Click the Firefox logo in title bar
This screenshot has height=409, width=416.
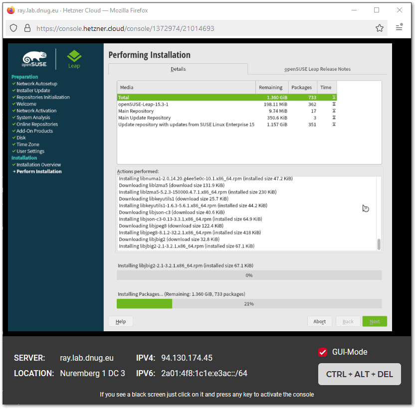tap(11, 10)
